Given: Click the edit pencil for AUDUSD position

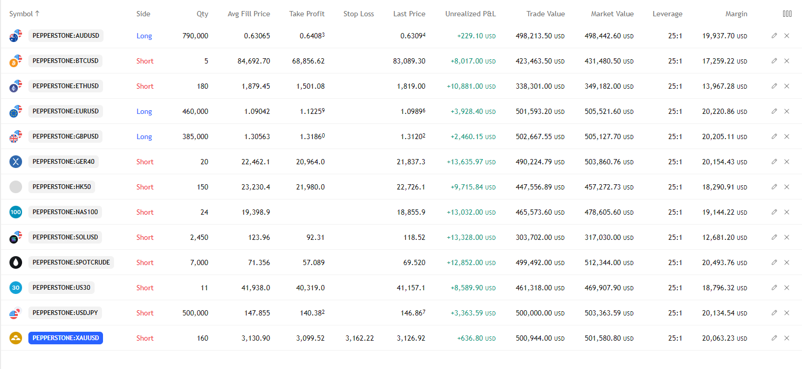Looking at the screenshot, I should 774,36.
